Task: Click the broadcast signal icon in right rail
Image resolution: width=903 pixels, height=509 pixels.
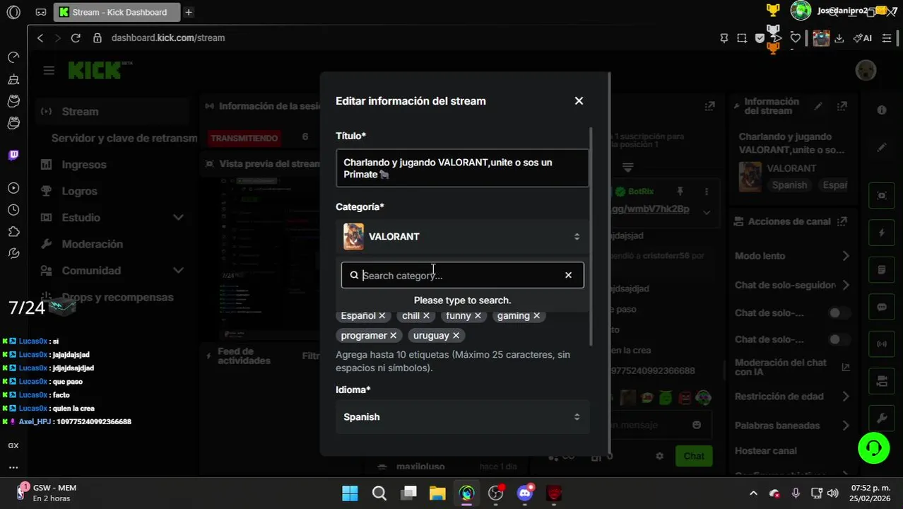Action: coord(882,344)
